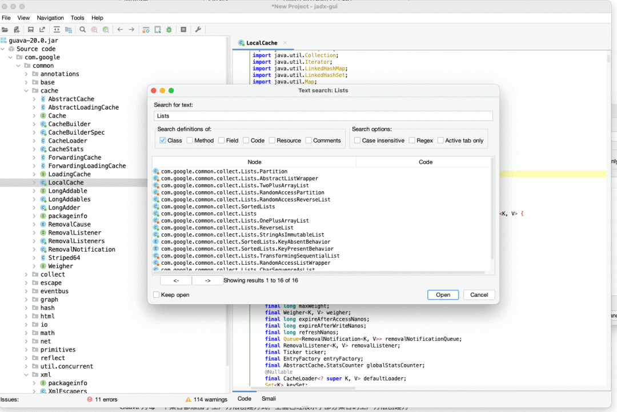Click the guava-20.0.jar file icon
The width and height of the screenshot is (617, 412).
[x=3, y=40]
